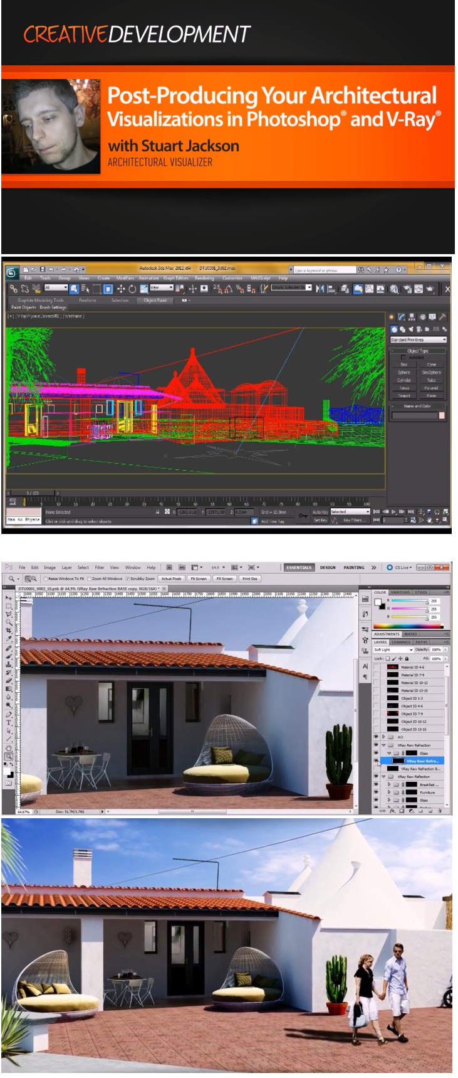This screenshot has height=1078, width=458.
Task: Collapse the VRay Raw Reflection group
Action: pos(383,776)
